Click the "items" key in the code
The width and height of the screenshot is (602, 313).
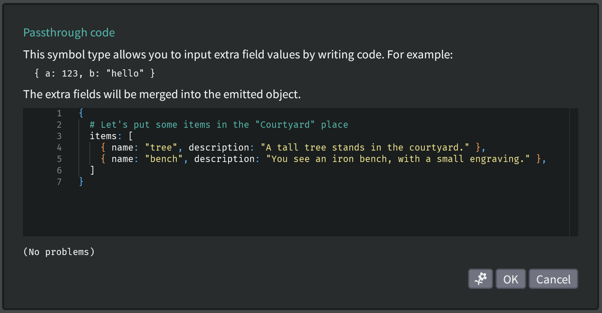[103, 136]
